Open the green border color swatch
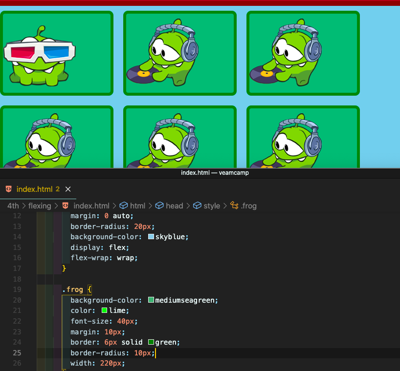This screenshot has width=400, height=371. (151, 342)
